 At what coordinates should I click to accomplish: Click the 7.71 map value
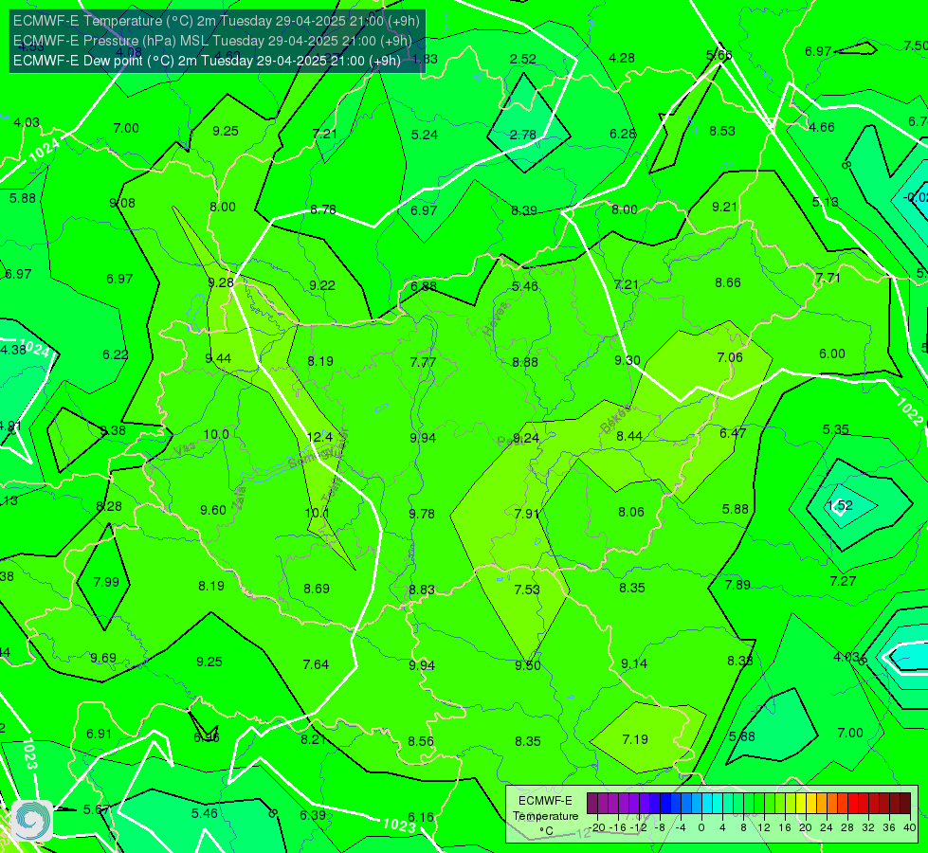828,278
